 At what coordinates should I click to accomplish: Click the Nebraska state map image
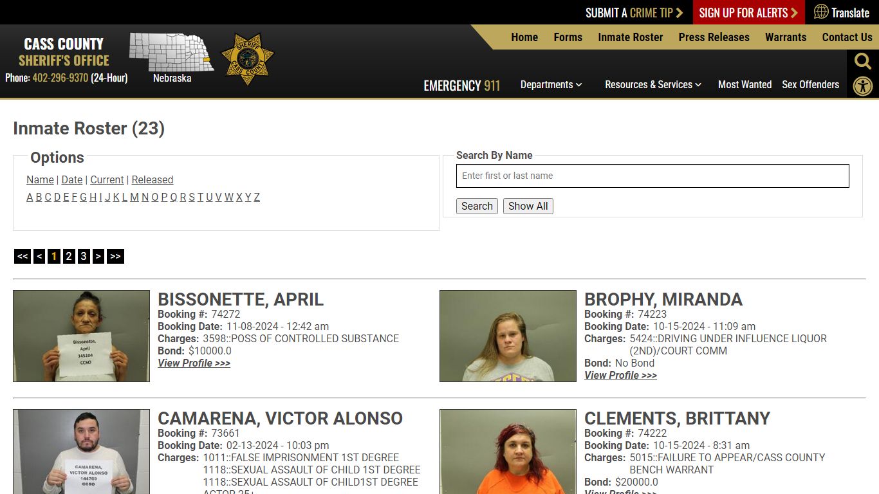(172, 51)
